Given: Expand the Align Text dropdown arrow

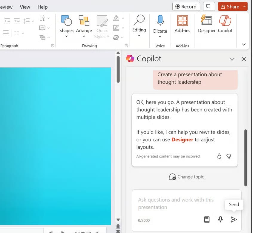Looking at the screenshot, I should tap(49, 28).
